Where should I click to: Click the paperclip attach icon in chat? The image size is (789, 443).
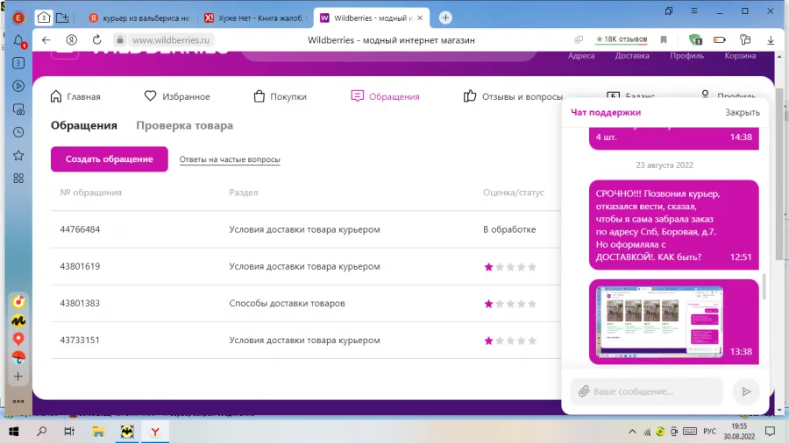pyautogui.click(x=584, y=391)
